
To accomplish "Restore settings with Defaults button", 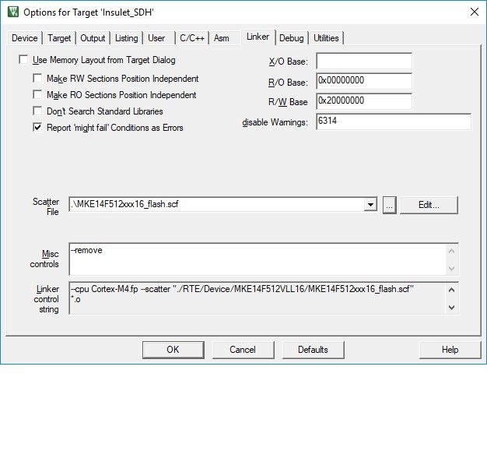I will click(313, 350).
